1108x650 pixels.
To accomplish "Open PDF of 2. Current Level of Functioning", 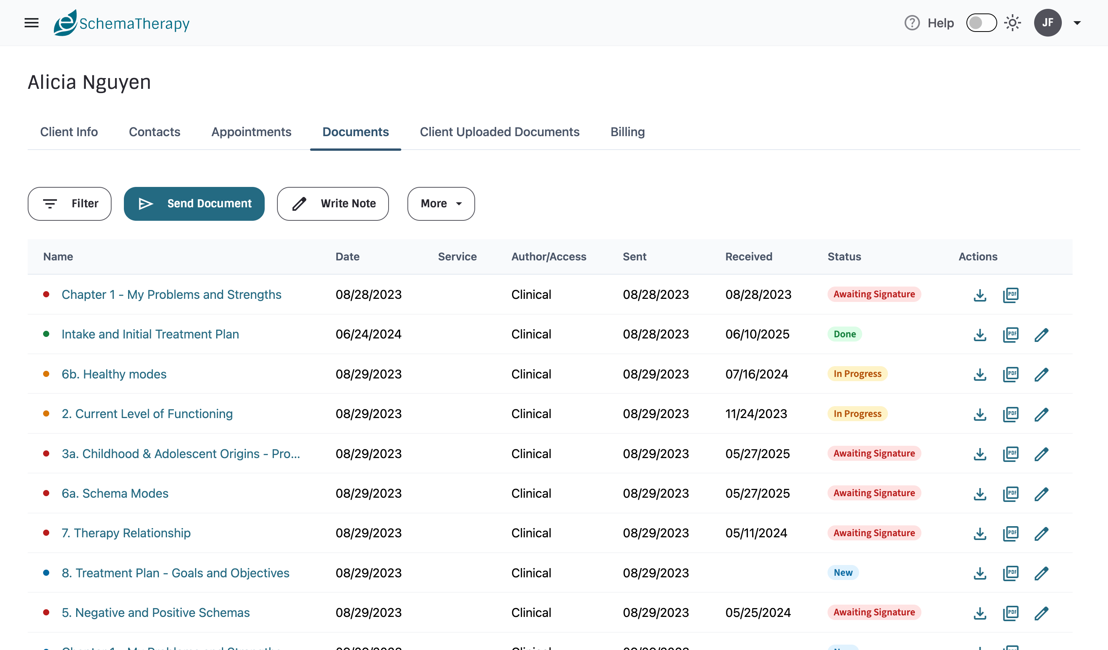I will pyautogui.click(x=1010, y=415).
